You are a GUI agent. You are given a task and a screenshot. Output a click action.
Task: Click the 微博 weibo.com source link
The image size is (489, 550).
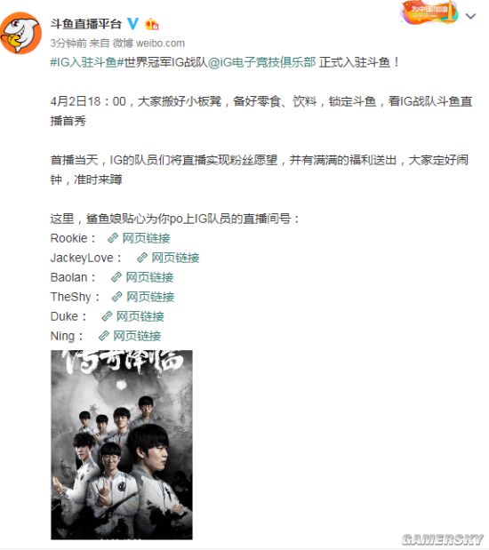click(148, 44)
